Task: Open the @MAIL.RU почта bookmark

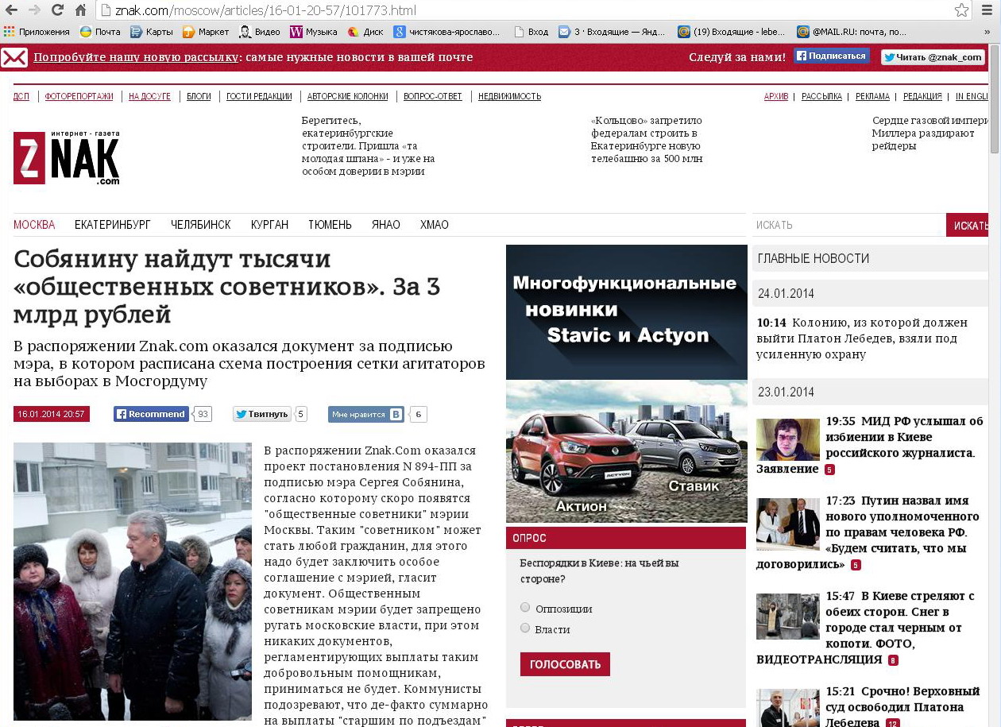Action: click(x=852, y=32)
